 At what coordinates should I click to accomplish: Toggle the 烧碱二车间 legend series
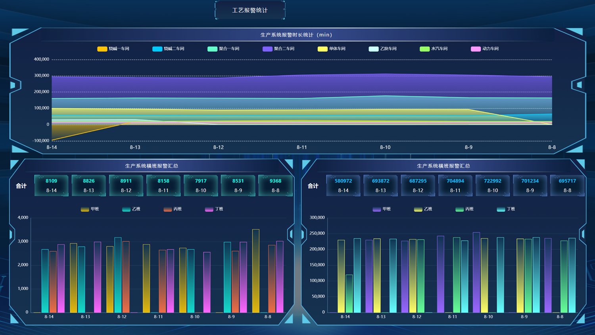pyautogui.click(x=168, y=49)
